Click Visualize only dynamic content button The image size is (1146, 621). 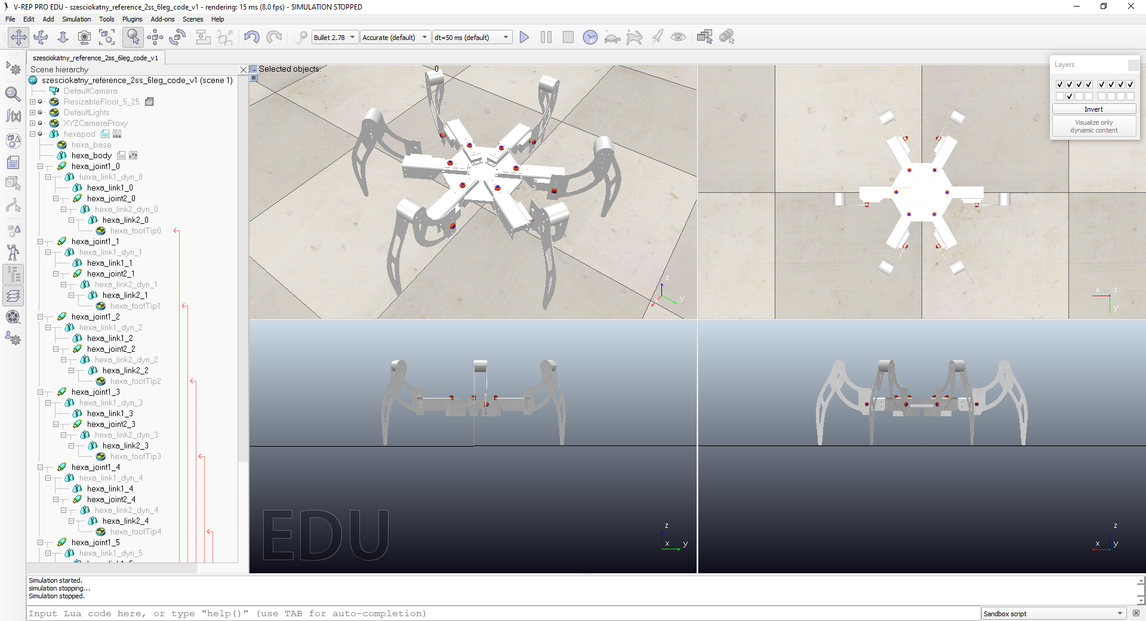[1093, 126]
